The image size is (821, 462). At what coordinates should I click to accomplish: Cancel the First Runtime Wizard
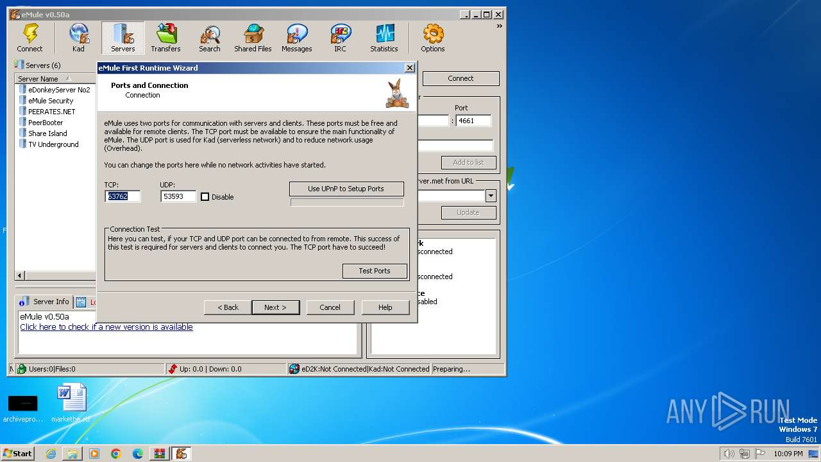[x=330, y=307]
